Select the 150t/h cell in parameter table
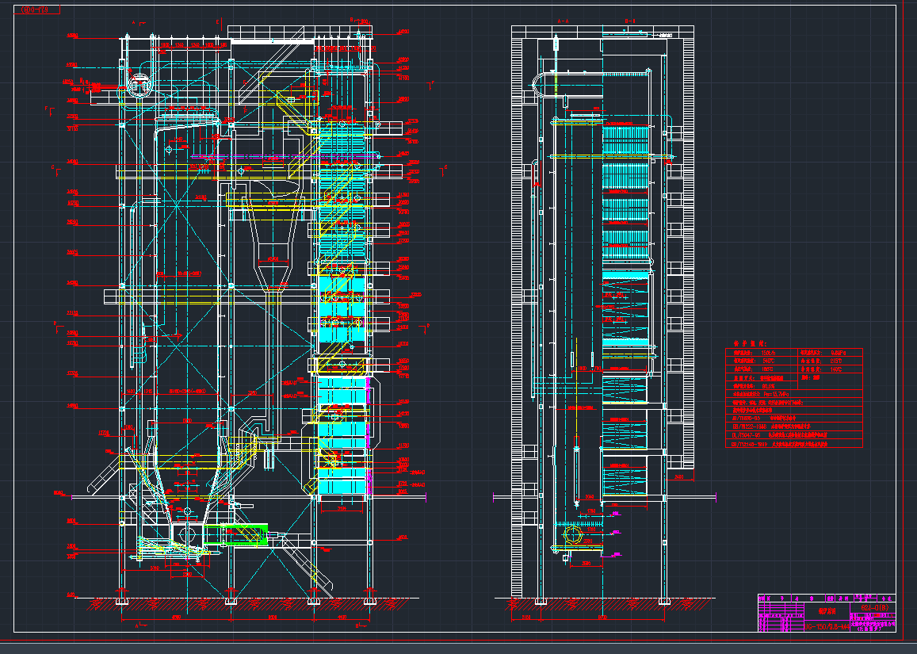917x654 pixels. point(766,354)
